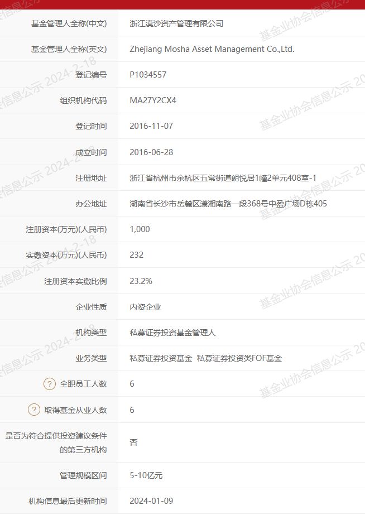Click the value 6 for 取得基金从业人数
The width and height of the screenshot is (365, 515).
click(132, 410)
